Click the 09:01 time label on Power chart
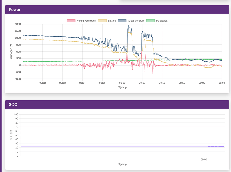This screenshot has height=172, width=231. pyautogui.click(x=222, y=83)
